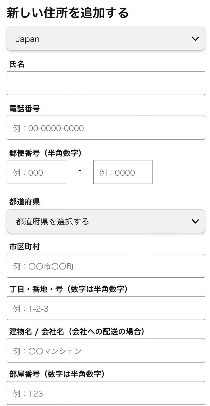Click the 電話番号 label text
This screenshot has width=210, height=406.
pyautogui.click(x=25, y=109)
